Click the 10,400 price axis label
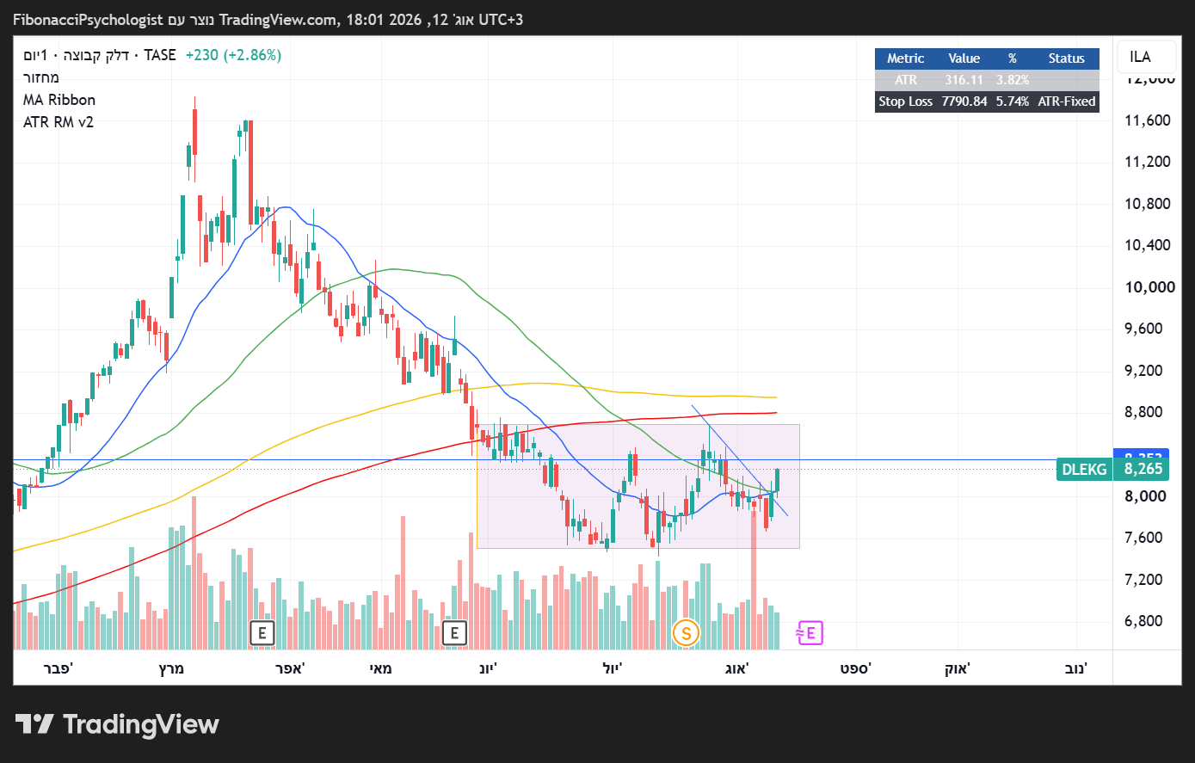The width and height of the screenshot is (1195, 763). [1148, 245]
